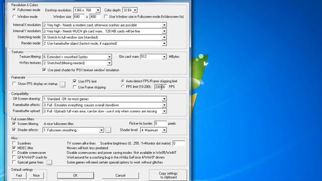Click Flicker-fix border pixels field
The height and width of the screenshot is (181, 322).
tap(160, 123)
